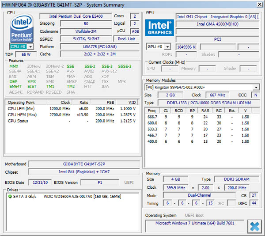
Task: Click the EM64T feature label
Action: (x=15, y=86)
